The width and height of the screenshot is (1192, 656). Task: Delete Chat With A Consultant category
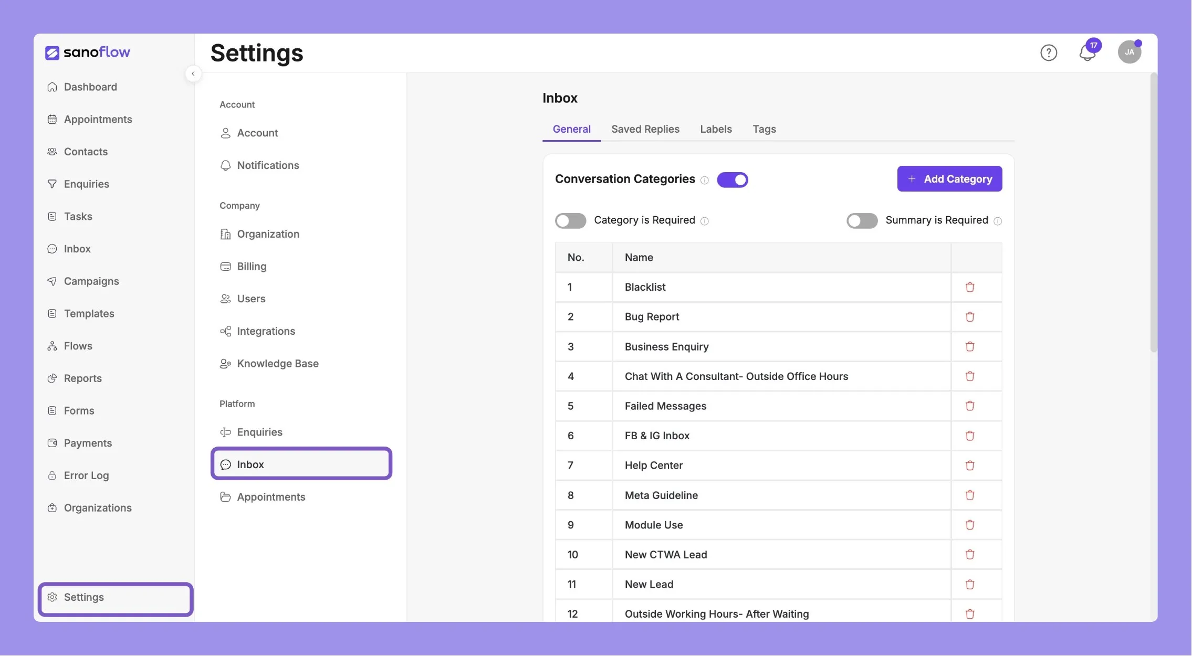point(970,376)
